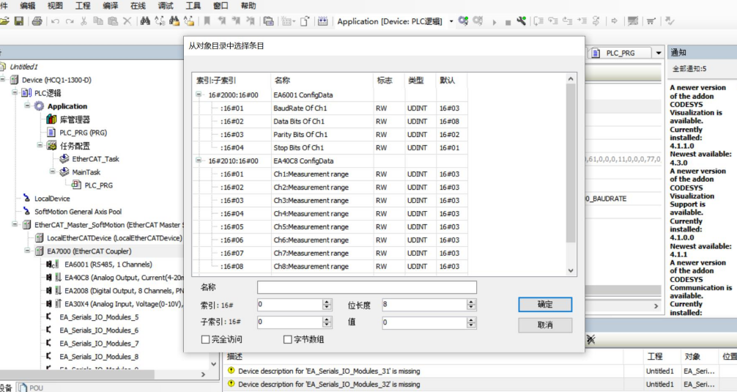Viewport: 737px width, 392px height.
Task: Click the Start play triangle icon
Action: pos(494,22)
